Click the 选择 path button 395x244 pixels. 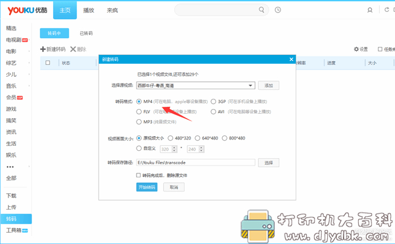point(269,163)
